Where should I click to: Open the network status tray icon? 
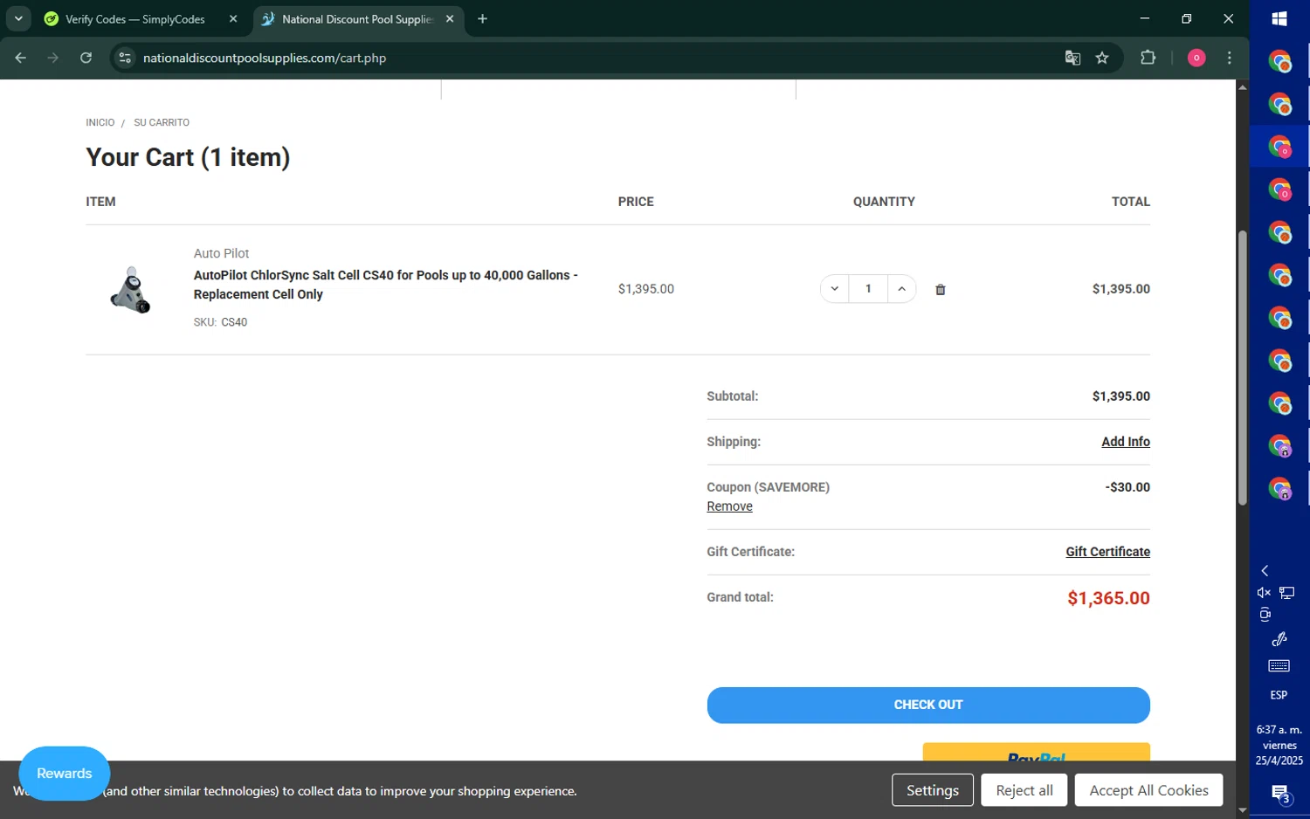tap(1287, 593)
